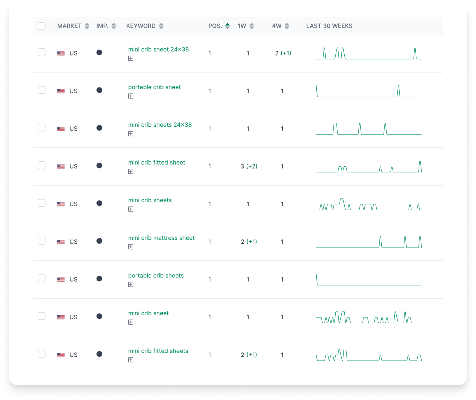This screenshot has width=476, height=400.
Task: Check the portable crib sheets row
Action: click(42, 278)
